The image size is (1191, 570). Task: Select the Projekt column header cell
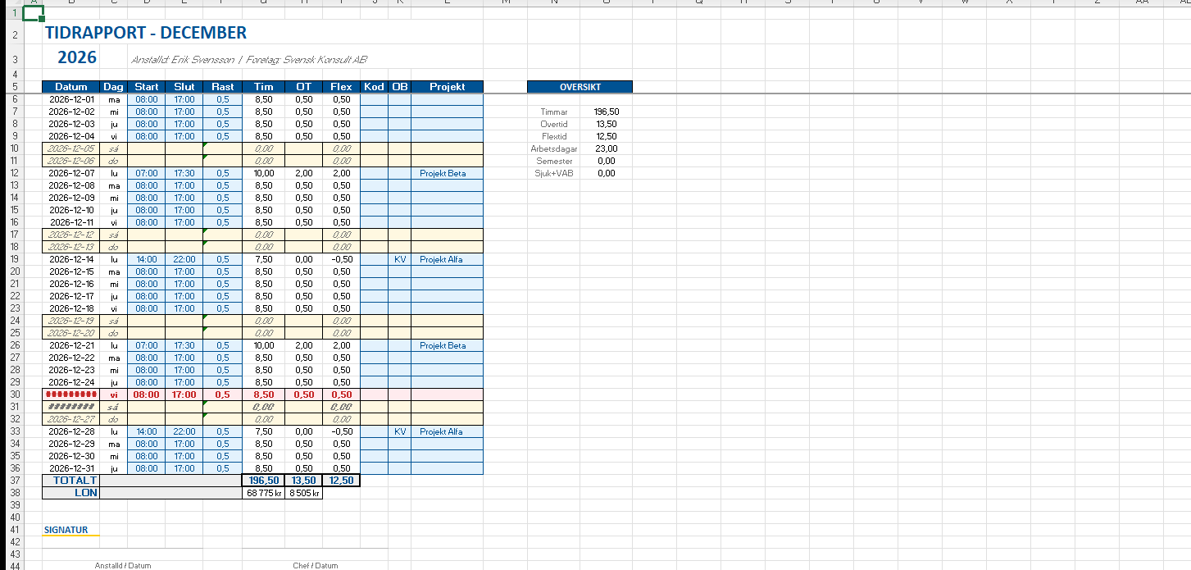447,87
